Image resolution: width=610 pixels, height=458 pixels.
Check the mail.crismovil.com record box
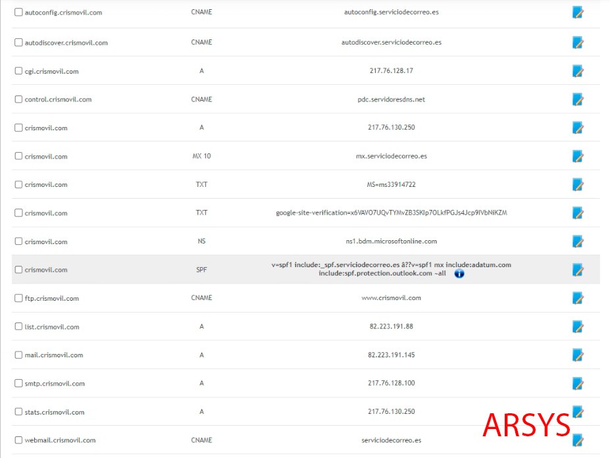[x=18, y=355]
